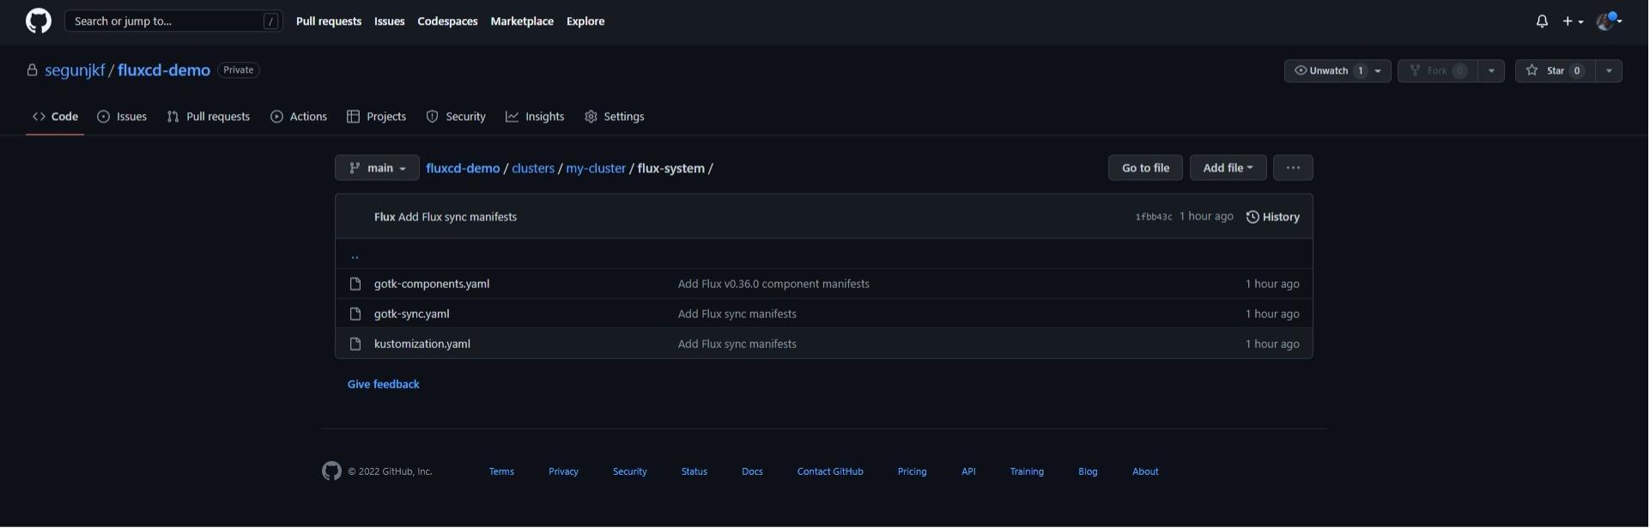The height and width of the screenshot is (528, 1650).
Task: Click the Go to file button
Action: tap(1145, 168)
